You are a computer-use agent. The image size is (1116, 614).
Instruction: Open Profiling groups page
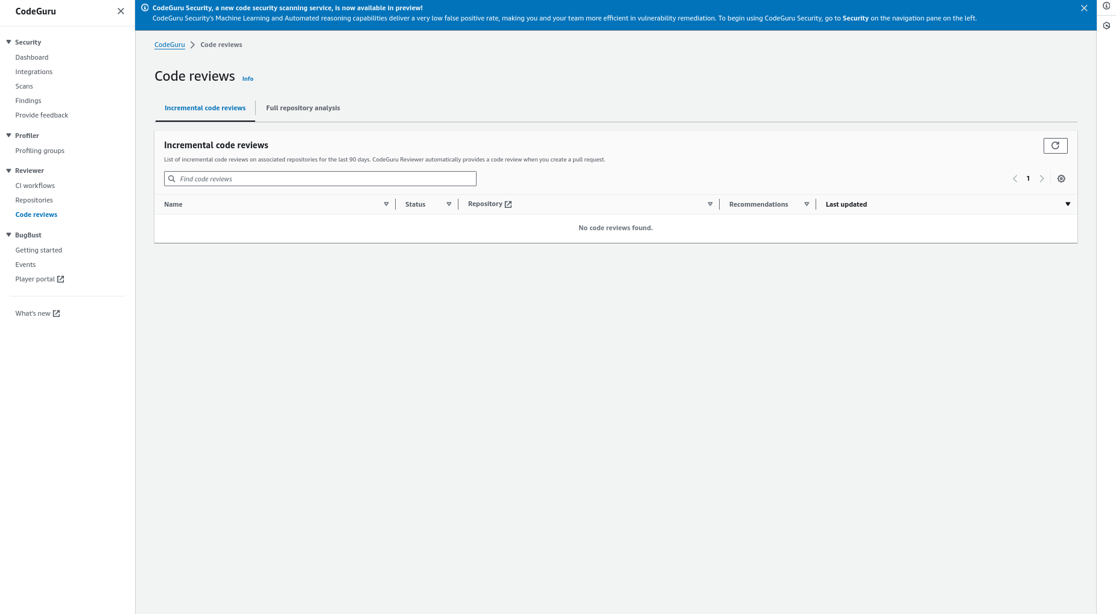click(40, 151)
